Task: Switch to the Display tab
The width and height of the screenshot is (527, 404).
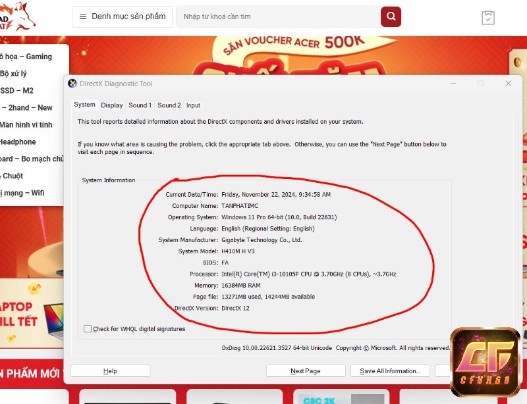Action: tap(112, 105)
